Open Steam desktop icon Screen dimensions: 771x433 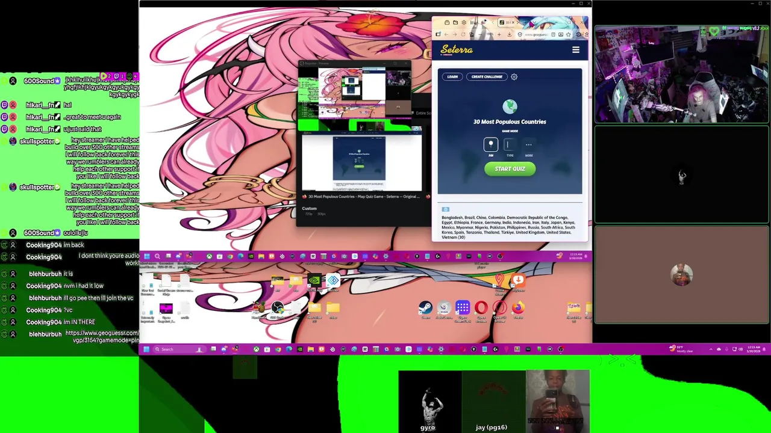(425, 309)
